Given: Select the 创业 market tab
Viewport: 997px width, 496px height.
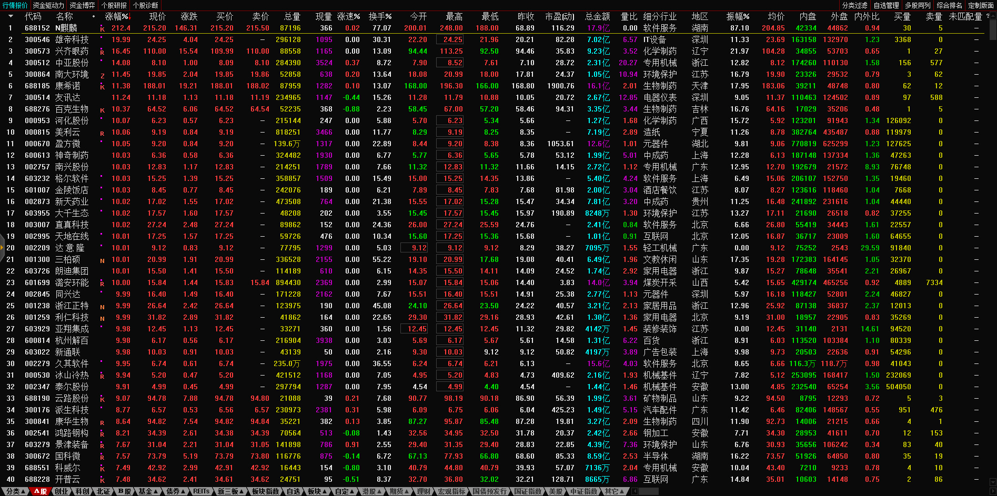Looking at the screenshot, I should pyautogui.click(x=62, y=491).
